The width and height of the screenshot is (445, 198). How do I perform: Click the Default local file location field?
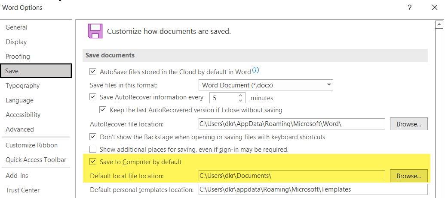tap(292, 176)
